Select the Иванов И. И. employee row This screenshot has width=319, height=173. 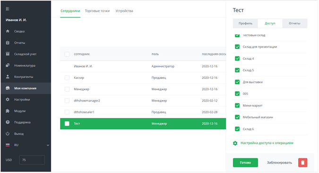point(143,66)
